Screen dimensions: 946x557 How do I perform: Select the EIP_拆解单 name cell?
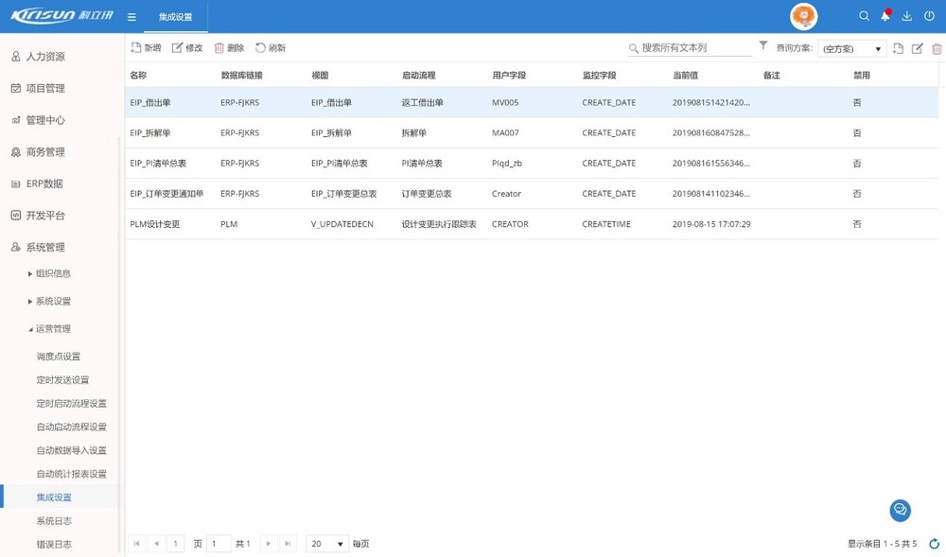coord(150,132)
